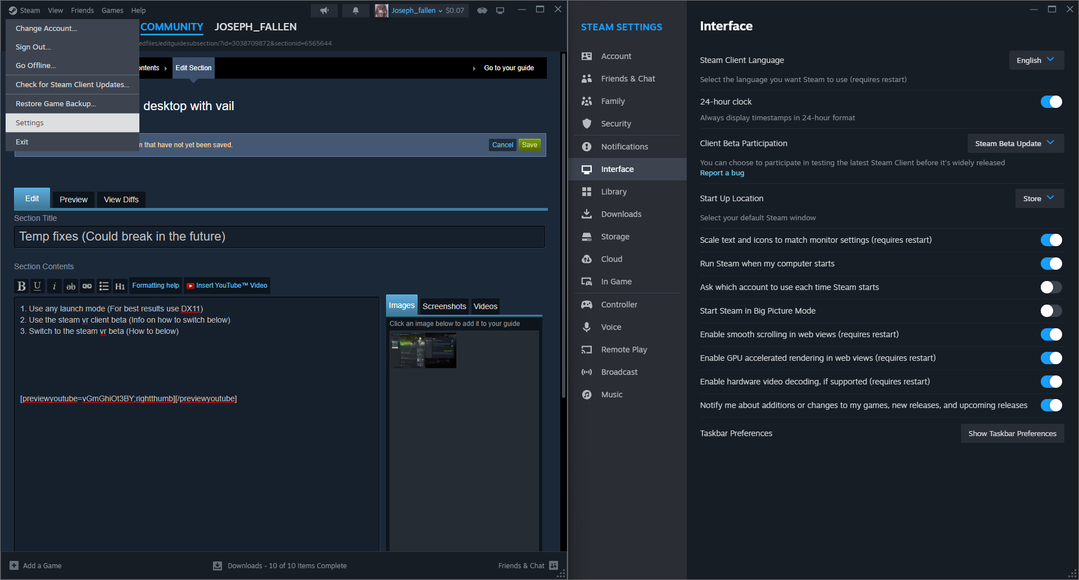Save the guide section changes

pyautogui.click(x=529, y=145)
